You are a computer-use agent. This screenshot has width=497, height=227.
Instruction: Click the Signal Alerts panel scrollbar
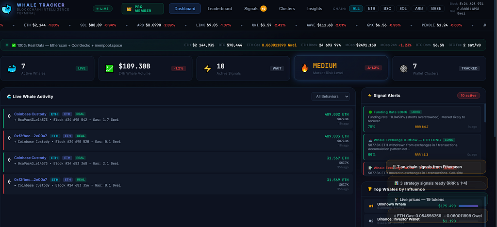tap(484, 121)
